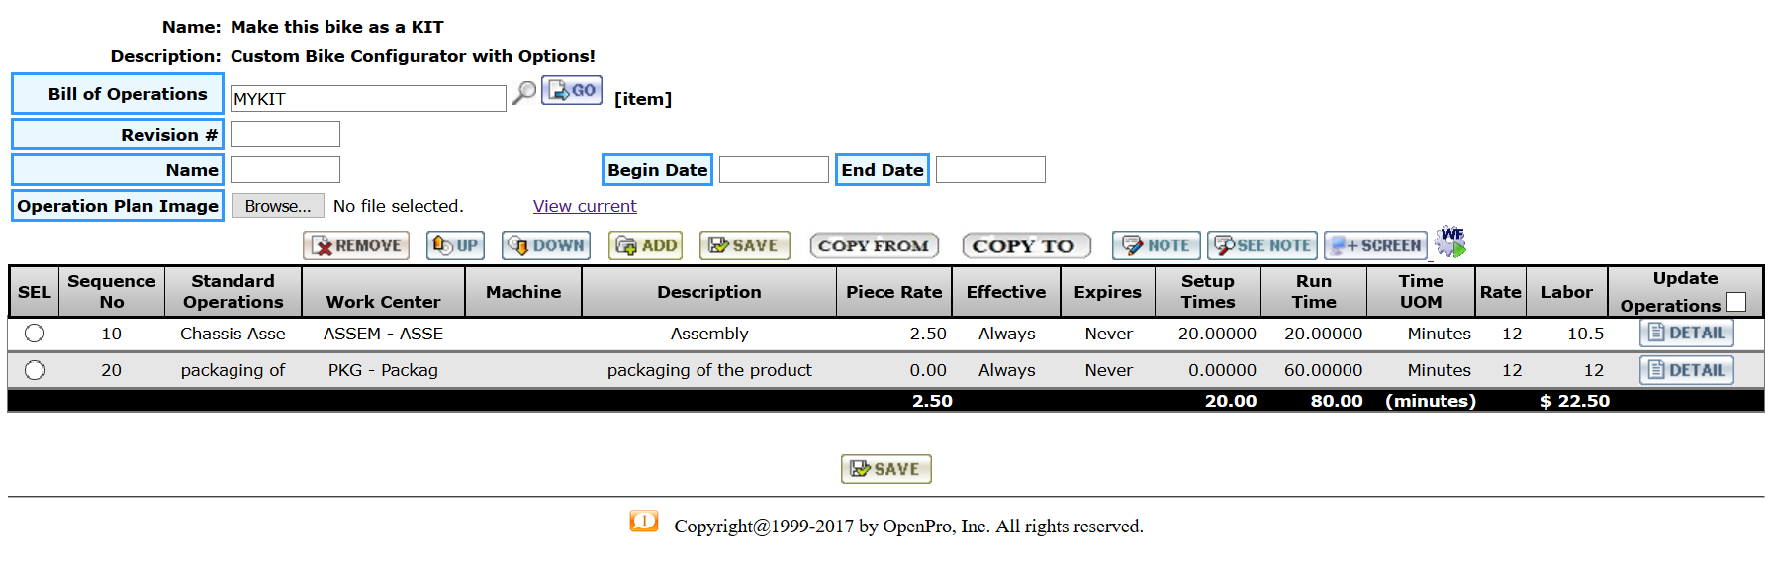Click COPY TO button
Screen dimensions: 1769x575
(1026, 245)
